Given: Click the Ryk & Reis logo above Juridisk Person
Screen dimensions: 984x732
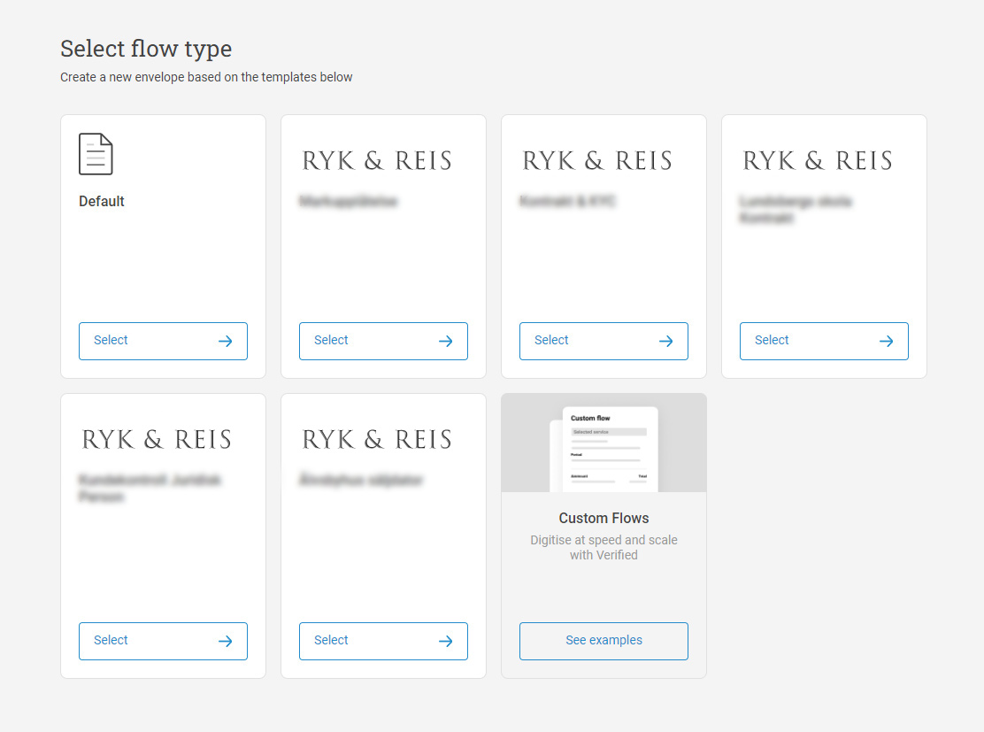Looking at the screenshot, I should click(157, 439).
